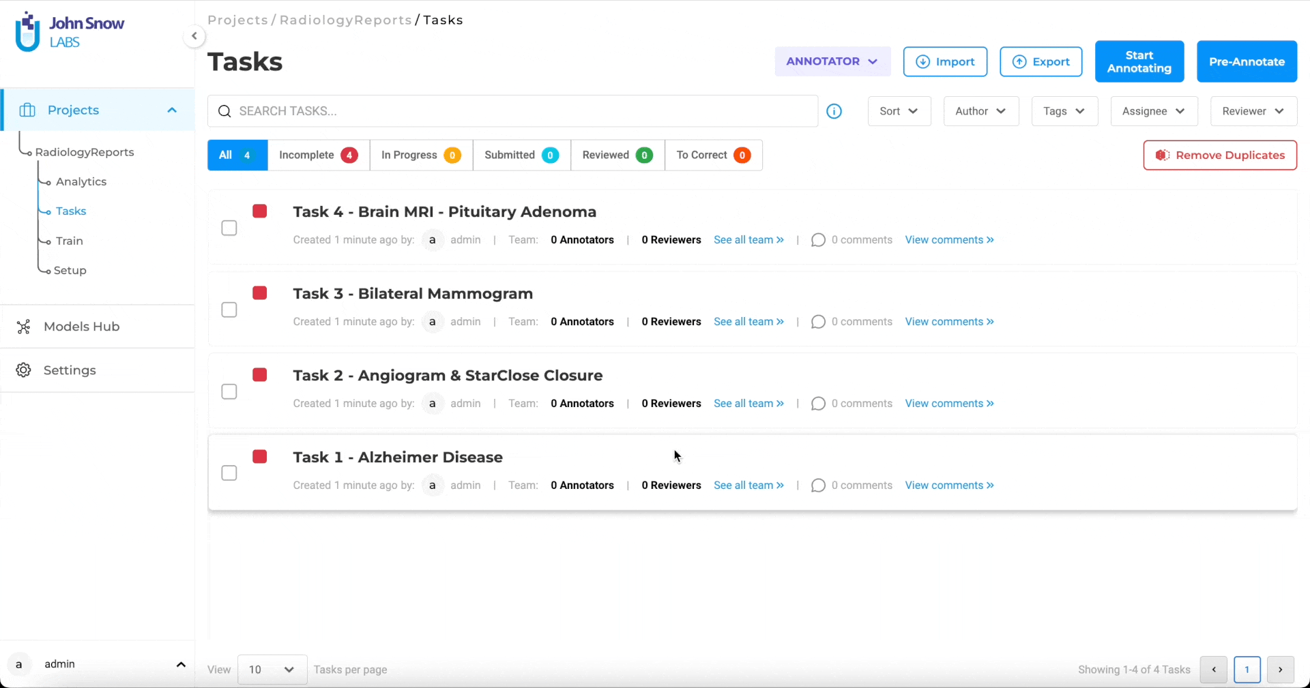The image size is (1310, 688).
Task: Open Setup in the sidebar
Action: 70,271
